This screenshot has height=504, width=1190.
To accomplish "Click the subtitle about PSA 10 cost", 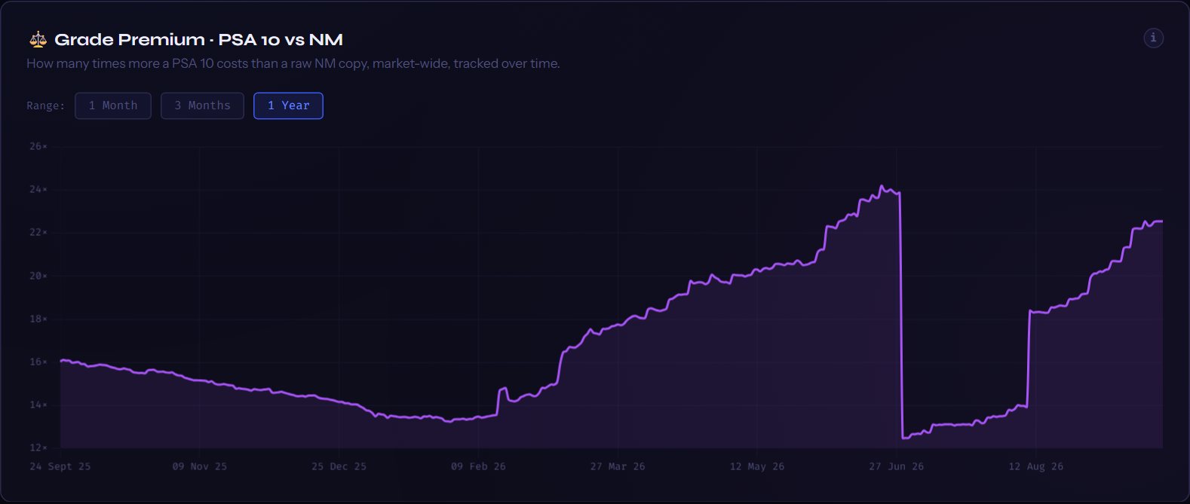I will point(293,63).
